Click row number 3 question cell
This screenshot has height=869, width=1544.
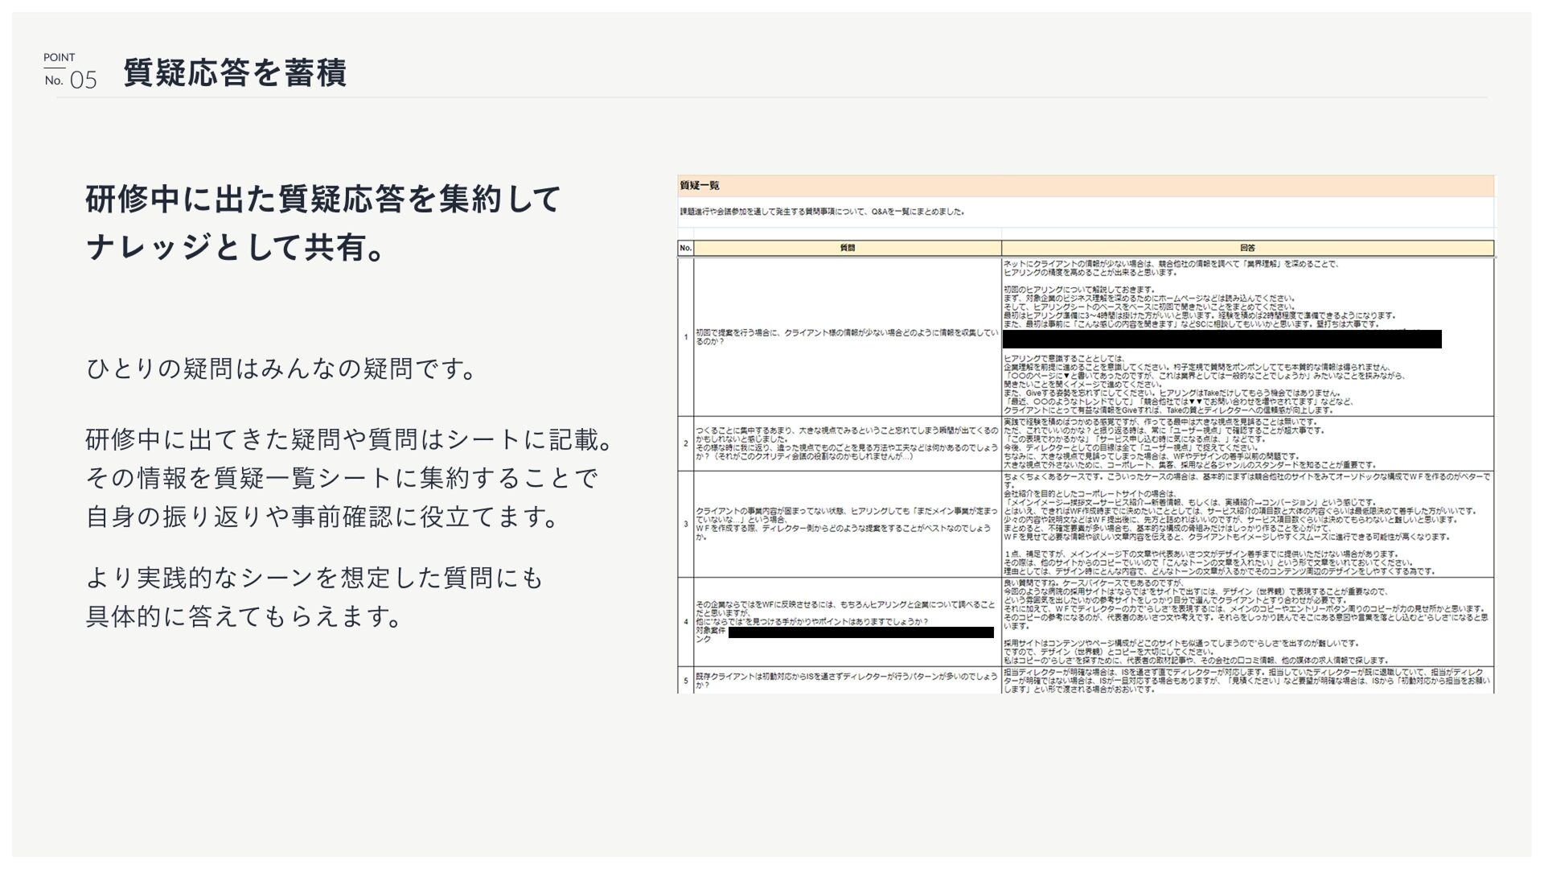coord(847,524)
